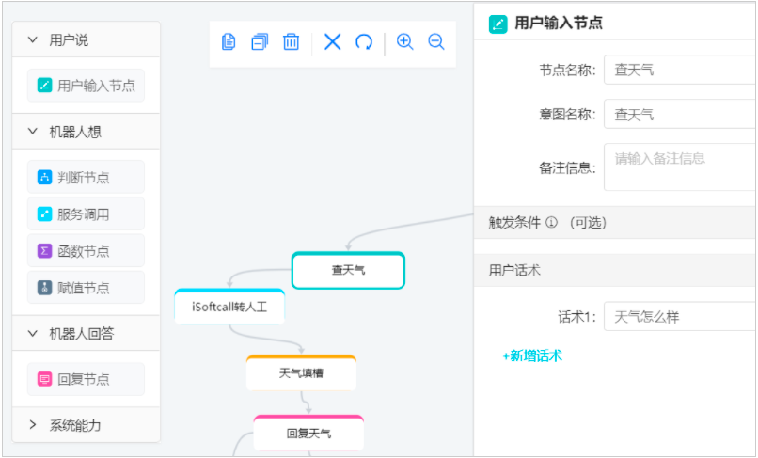Zoom out the canvas with magnifier minus
This screenshot has width=758, height=458.
(x=436, y=41)
